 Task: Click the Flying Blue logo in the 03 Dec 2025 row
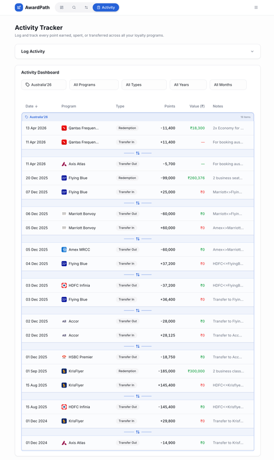coord(64,300)
